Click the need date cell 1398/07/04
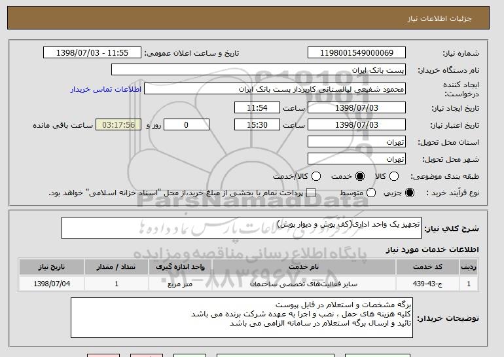The height and width of the screenshot is (357, 504). coord(52,284)
